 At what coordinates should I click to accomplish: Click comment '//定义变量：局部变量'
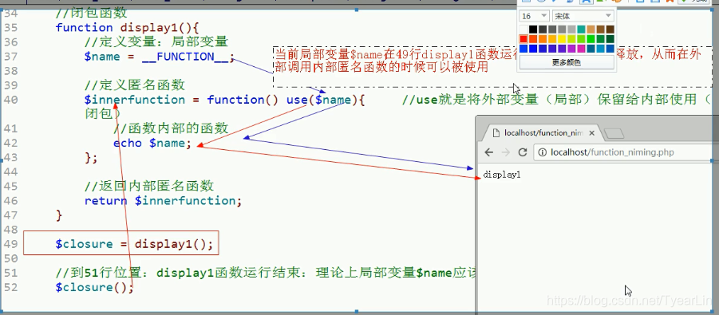tap(156, 42)
